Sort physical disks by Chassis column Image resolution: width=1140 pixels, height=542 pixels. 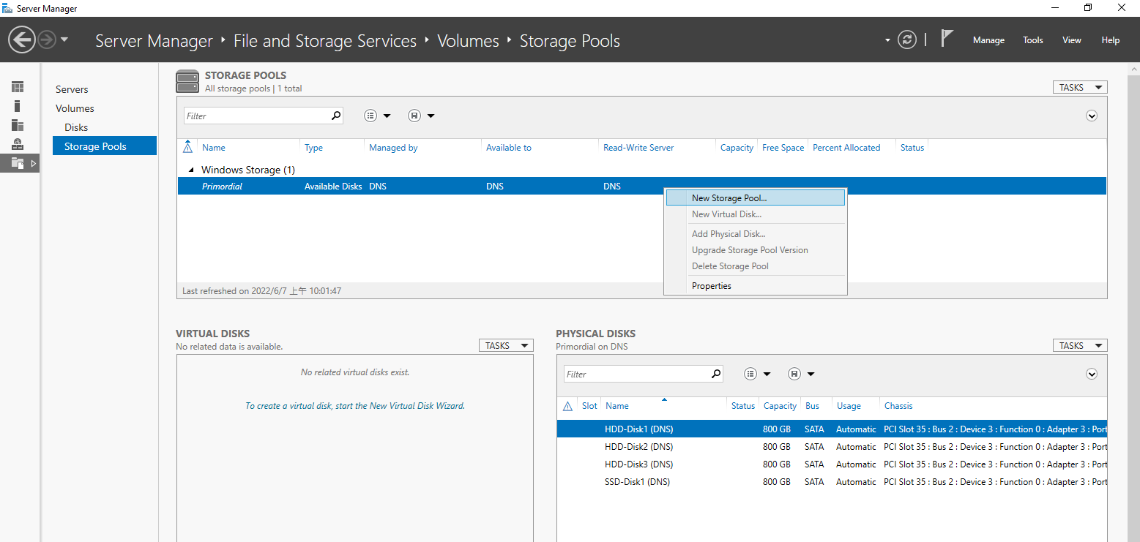(898, 406)
